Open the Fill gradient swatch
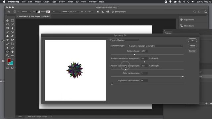 click(38, 12)
